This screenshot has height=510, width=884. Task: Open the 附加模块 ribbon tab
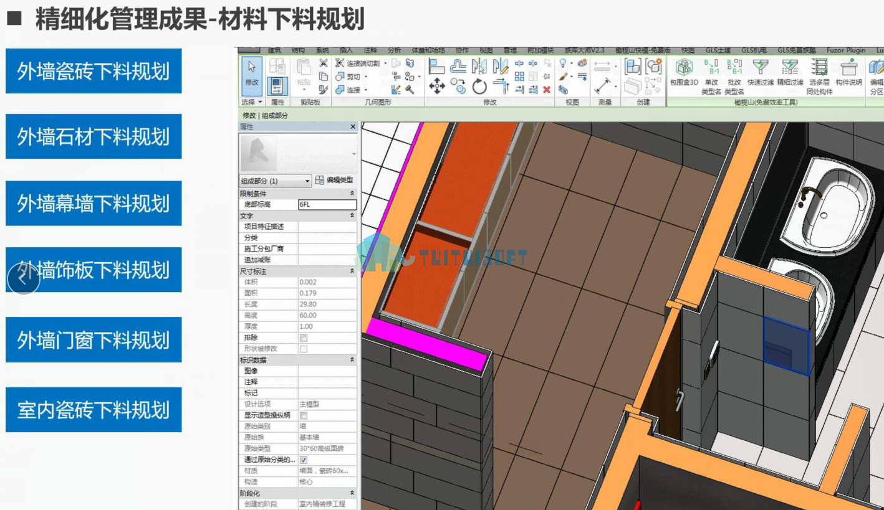(x=540, y=50)
